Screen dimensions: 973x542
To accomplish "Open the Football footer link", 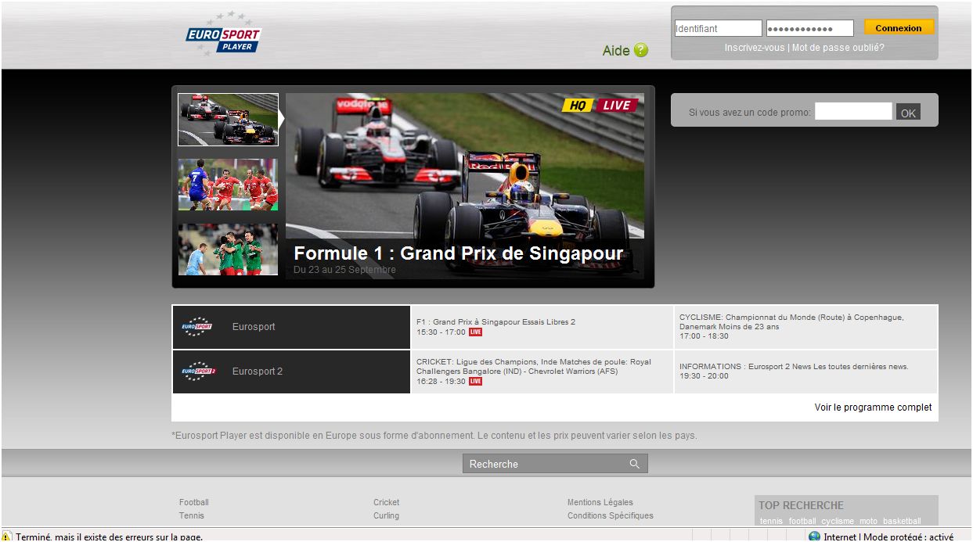I will pos(194,502).
